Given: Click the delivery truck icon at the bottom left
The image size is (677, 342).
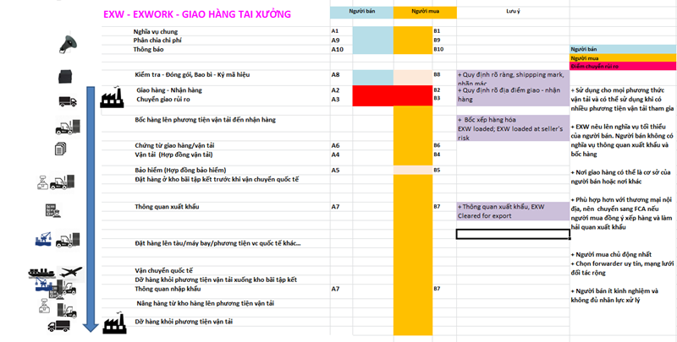Looking at the screenshot, I should pyautogui.click(x=58, y=326).
